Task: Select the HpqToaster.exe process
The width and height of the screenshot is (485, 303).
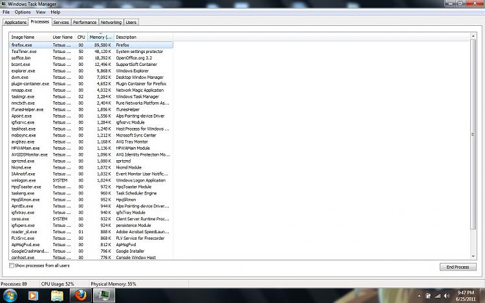Action: 91,187
